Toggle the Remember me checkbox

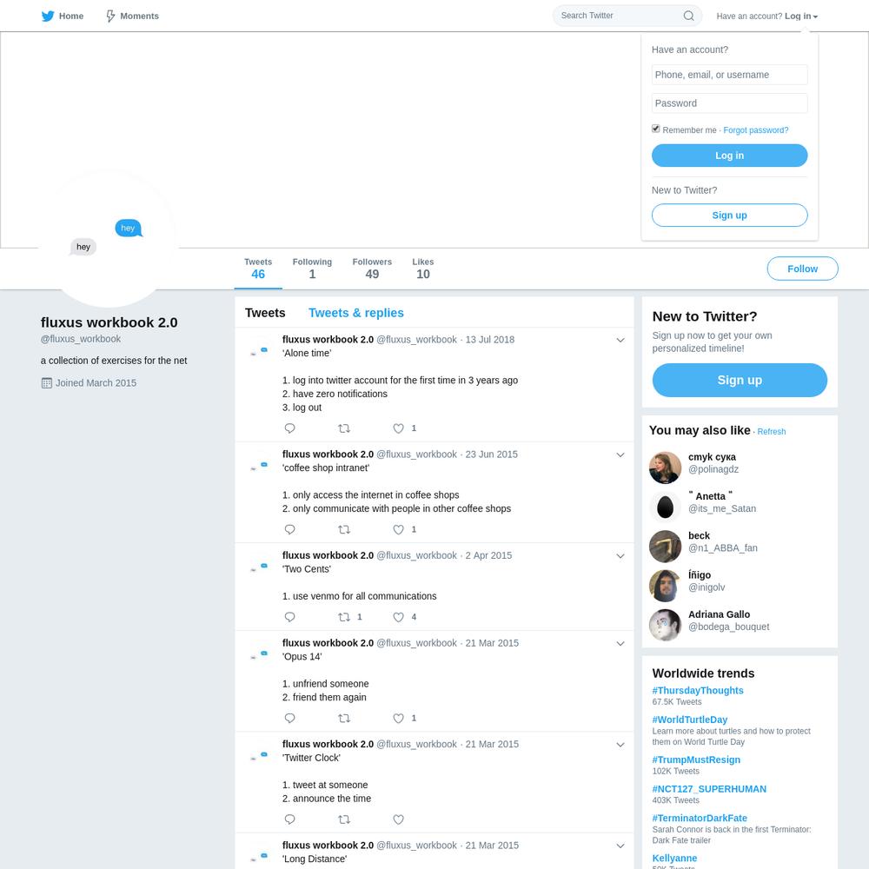tap(655, 129)
